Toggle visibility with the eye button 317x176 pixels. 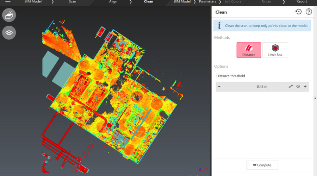pos(9,33)
